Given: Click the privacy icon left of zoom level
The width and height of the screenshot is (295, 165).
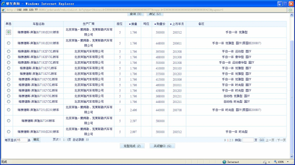Looking at the screenshot, I should 265,162.
